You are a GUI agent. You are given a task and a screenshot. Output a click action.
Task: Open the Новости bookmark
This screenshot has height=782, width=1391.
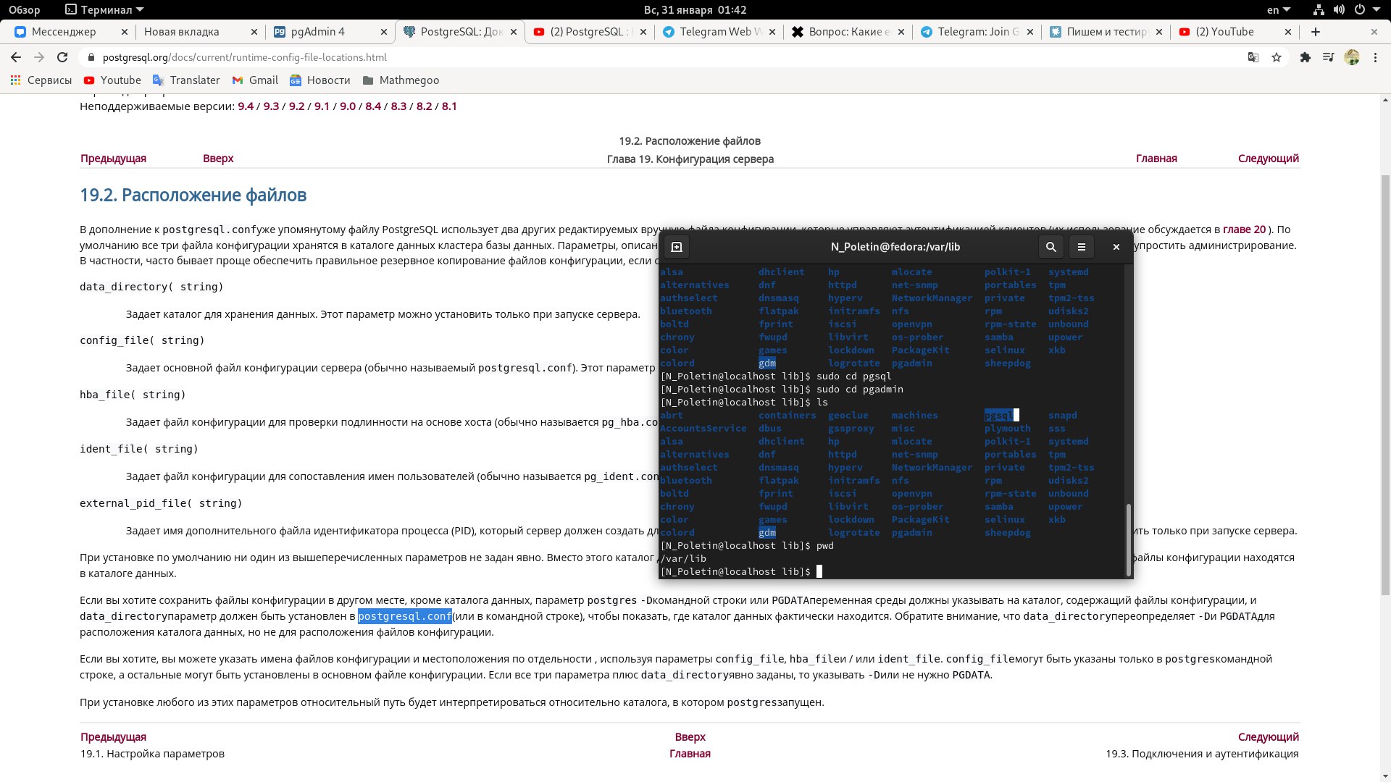coord(320,80)
